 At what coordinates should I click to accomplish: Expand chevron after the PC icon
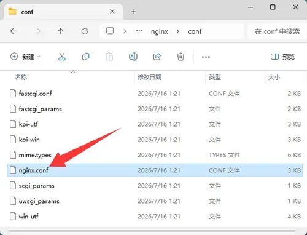[x=125, y=31]
